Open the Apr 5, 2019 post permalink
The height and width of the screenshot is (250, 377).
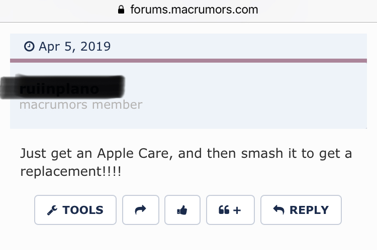pos(74,46)
